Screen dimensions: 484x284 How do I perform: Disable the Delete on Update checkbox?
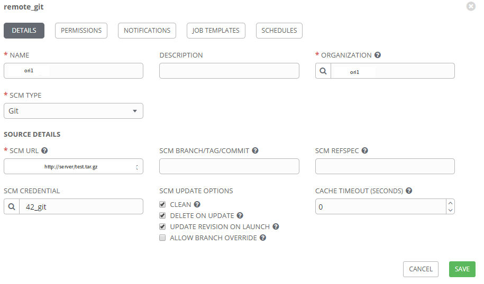tap(162, 215)
